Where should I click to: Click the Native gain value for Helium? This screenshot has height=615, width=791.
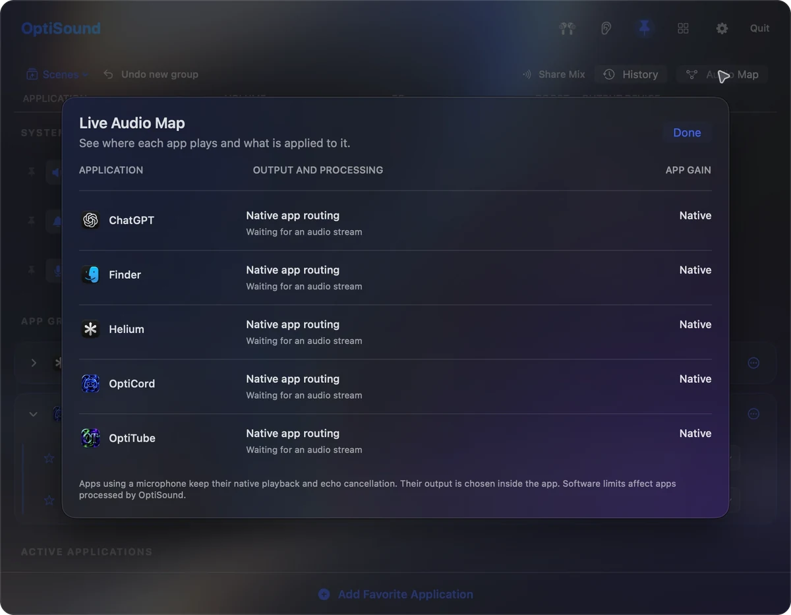(x=695, y=324)
